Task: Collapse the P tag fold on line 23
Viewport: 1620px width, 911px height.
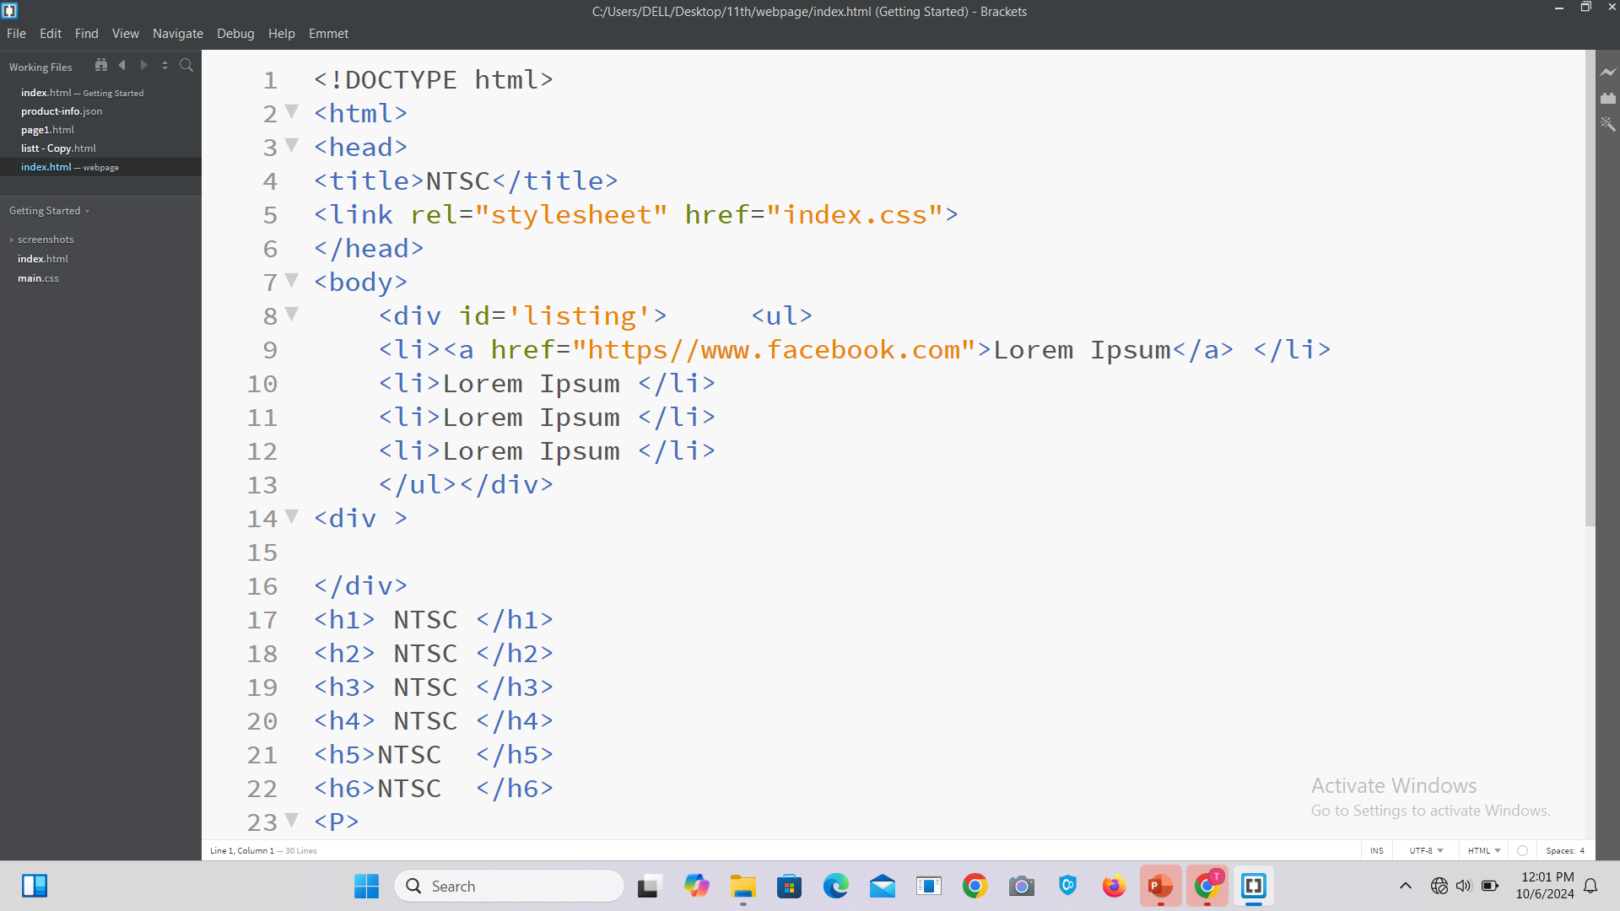Action: coord(292,820)
